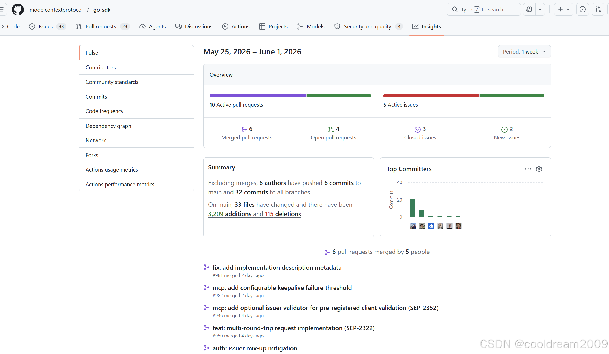Open the Copilot chat icon

[x=529, y=10]
